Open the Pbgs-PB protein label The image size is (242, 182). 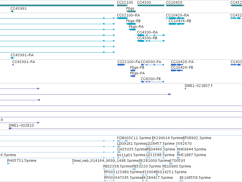click(x=137, y=68)
